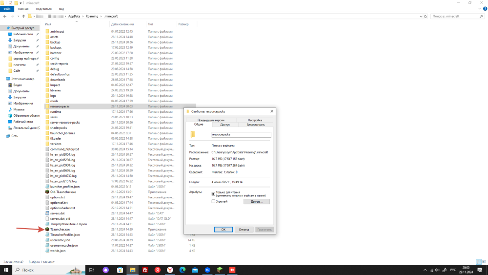Viewport: 488px width, 275px height.
Task: Switch to details view button
Action: tap(479, 262)
